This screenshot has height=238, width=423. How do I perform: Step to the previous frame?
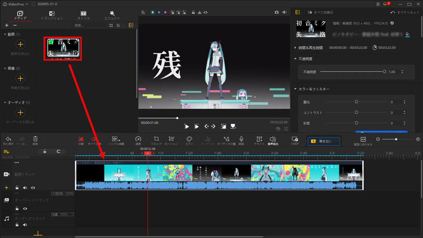206,126
